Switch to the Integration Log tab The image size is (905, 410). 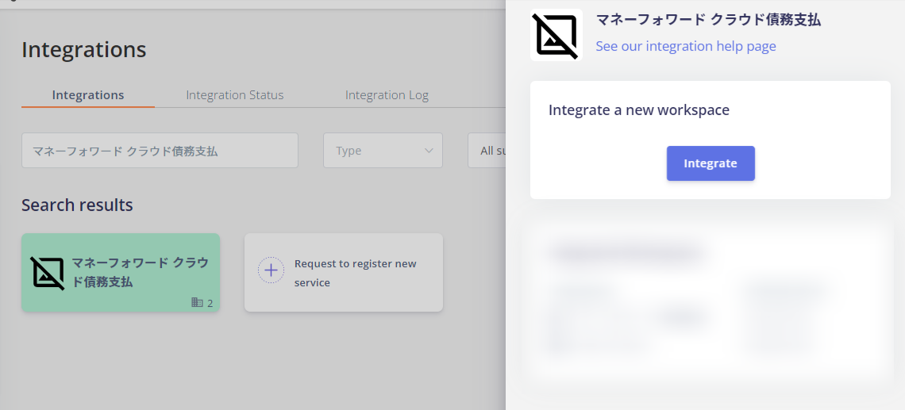click(x=387, y=94)
